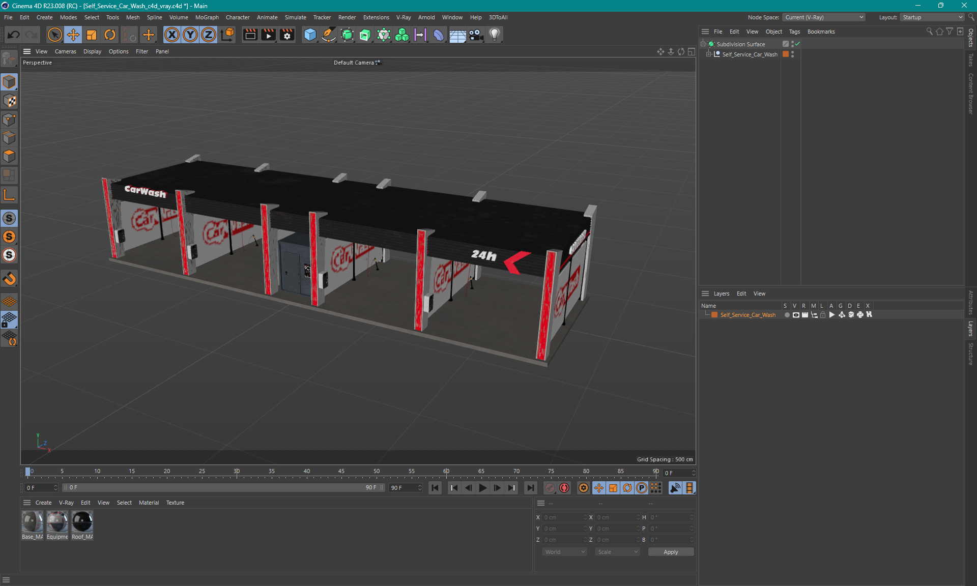Toggle Autokeying

pos(564,488)
